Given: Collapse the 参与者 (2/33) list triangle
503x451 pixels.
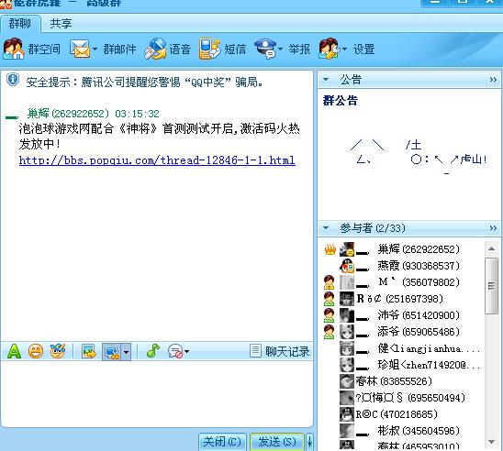Looking at the screenshot, I should (326, 228).
